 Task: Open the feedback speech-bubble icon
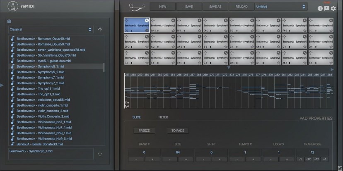coord(327,8)
